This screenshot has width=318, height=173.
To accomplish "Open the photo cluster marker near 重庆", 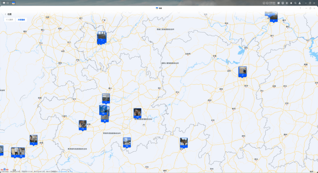I will pyautogui.click(x=101, y=37).
